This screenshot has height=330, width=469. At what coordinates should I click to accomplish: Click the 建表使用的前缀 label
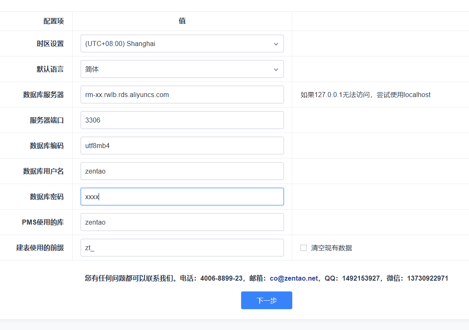(x=40, y=248)
